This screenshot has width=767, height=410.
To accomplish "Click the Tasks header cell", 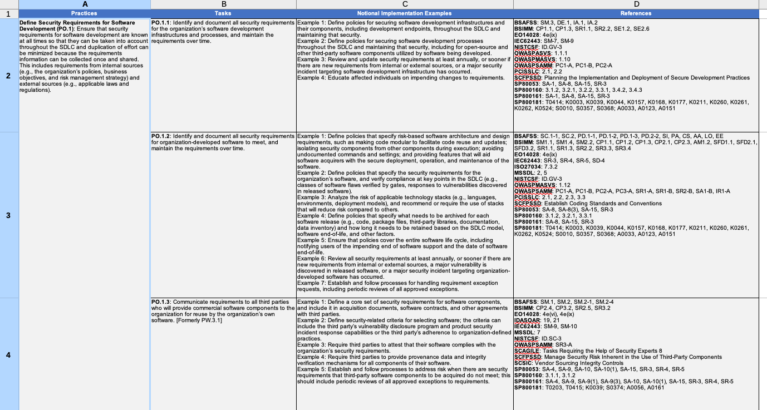I will click(x=223, y=13).
